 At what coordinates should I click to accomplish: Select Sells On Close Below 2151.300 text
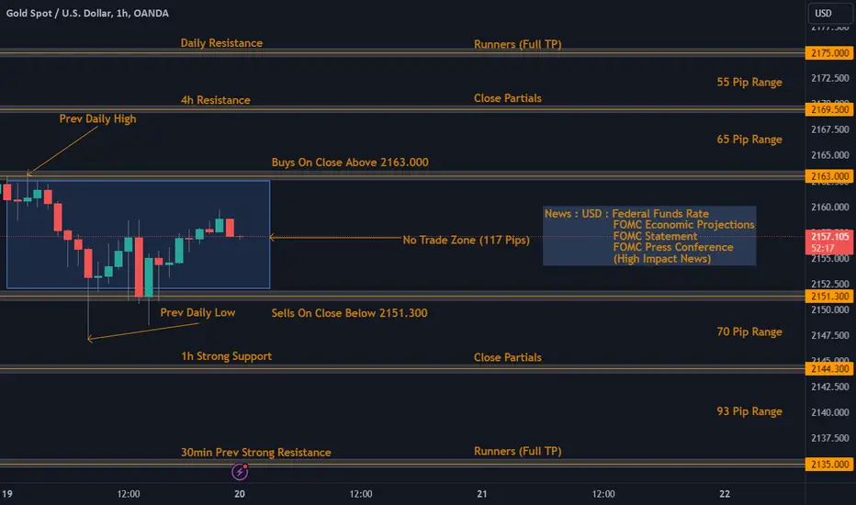pos(349,313)
